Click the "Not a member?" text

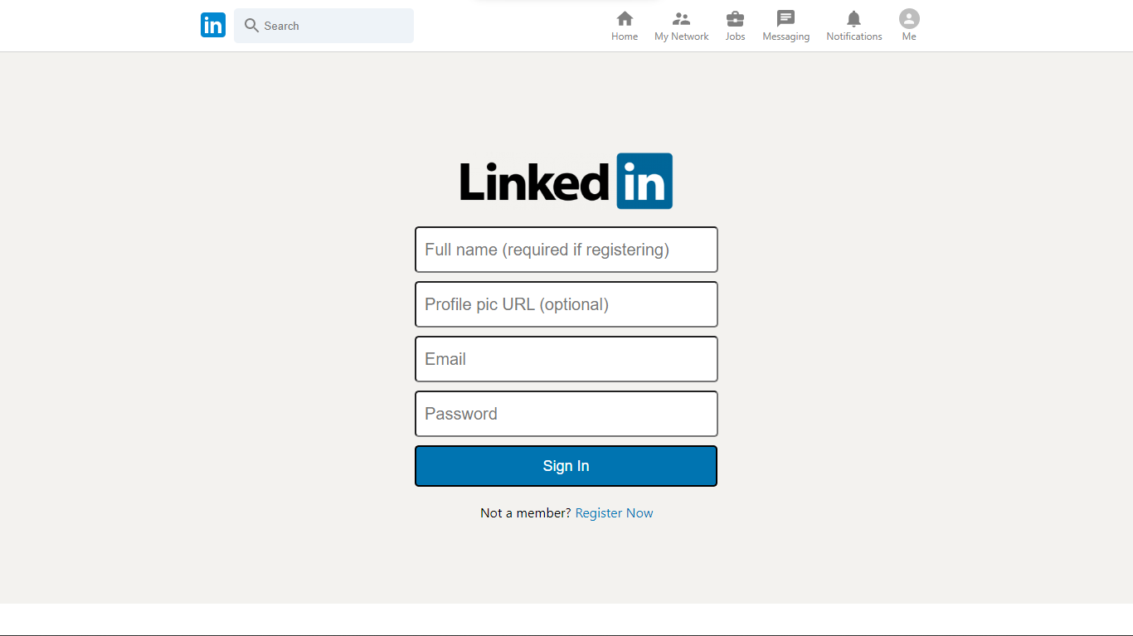click(x=526, y=513)
